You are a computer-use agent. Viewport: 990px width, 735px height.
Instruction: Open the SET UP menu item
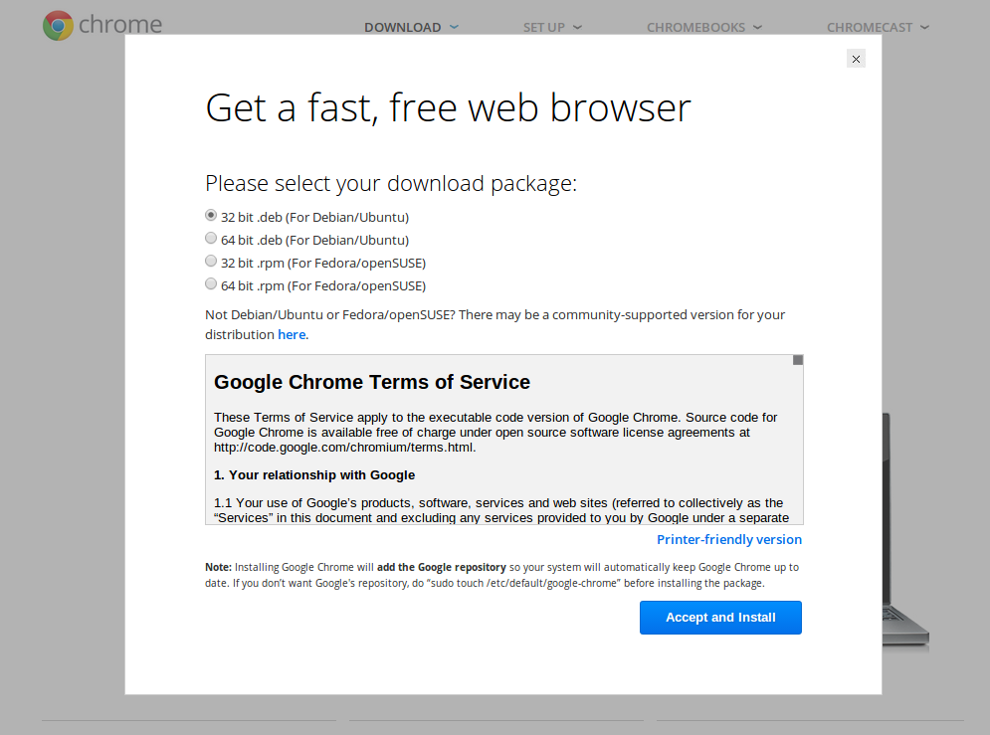(543, 28)
